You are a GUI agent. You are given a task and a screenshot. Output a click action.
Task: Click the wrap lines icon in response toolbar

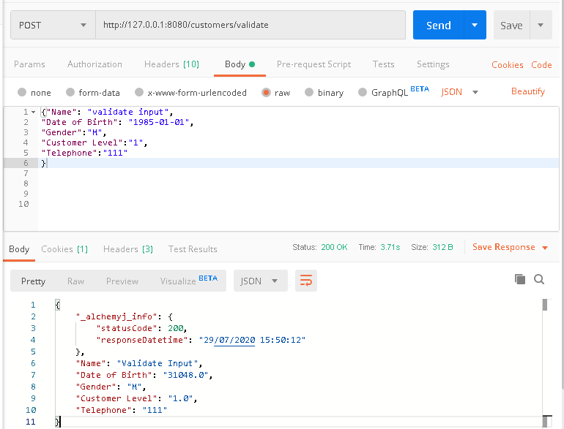pos(305,281)
